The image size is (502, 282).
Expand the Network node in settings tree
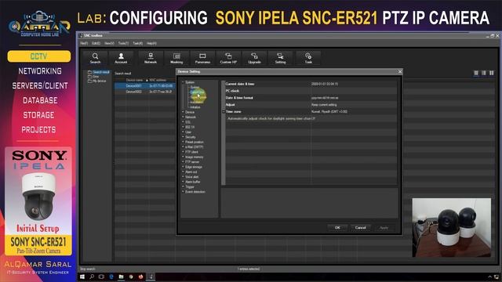tap(183, 117)
